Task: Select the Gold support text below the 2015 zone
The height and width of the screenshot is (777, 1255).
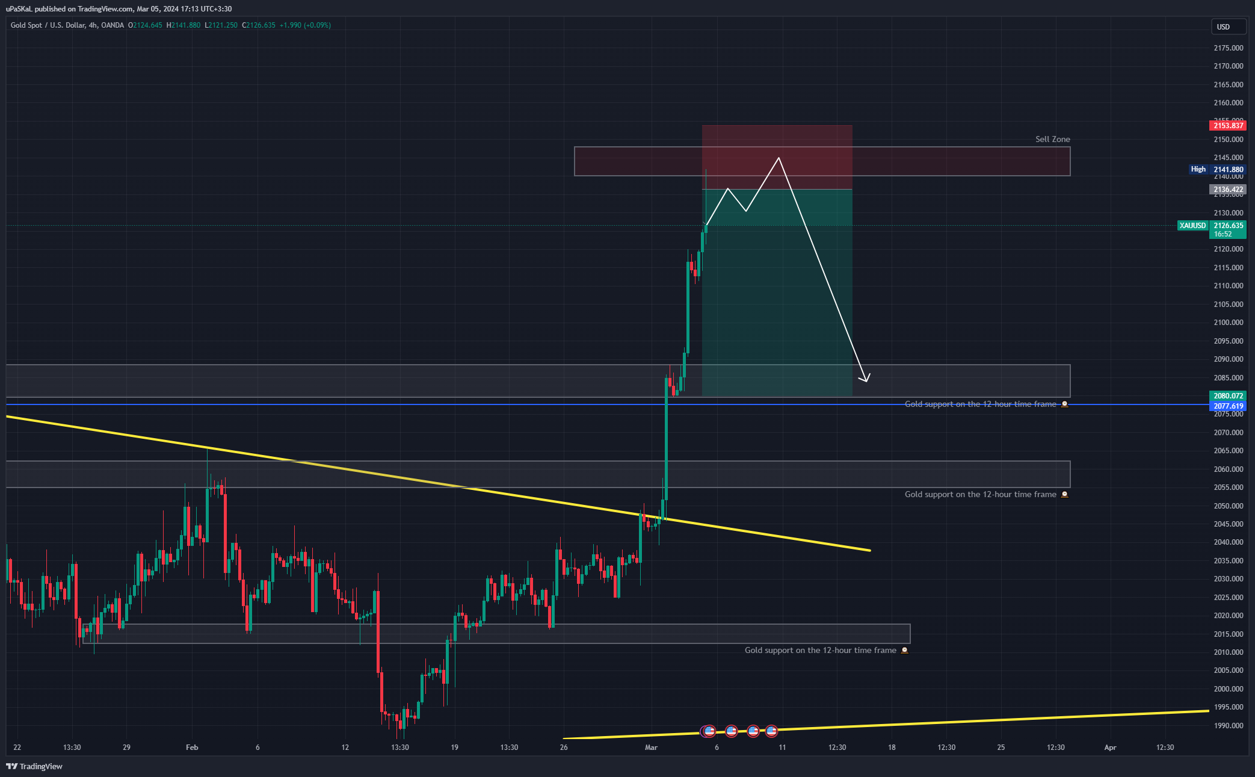Action: tap(821, 651)
